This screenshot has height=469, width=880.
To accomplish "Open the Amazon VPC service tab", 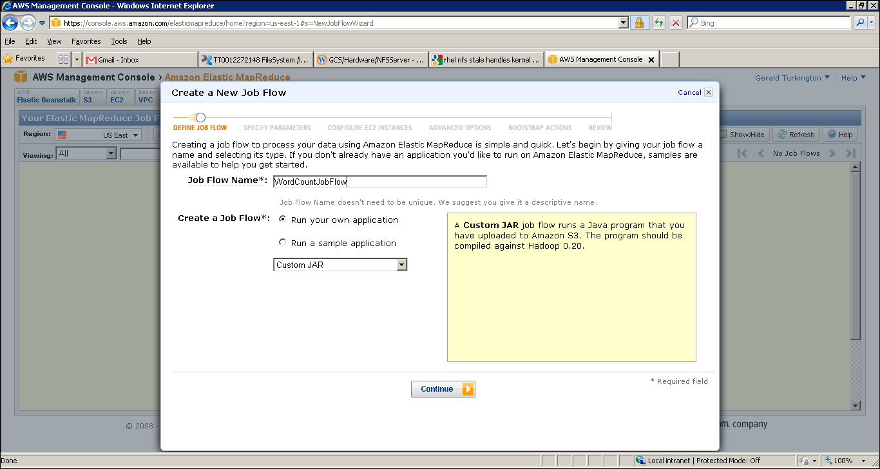I will (x=147, y=97).
